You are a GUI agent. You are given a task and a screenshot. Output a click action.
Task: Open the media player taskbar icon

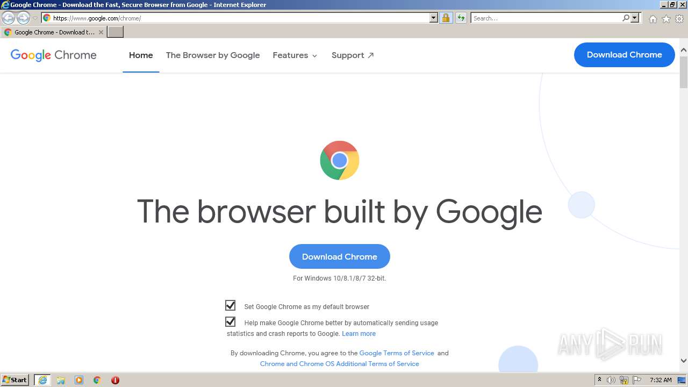point(79,380)
